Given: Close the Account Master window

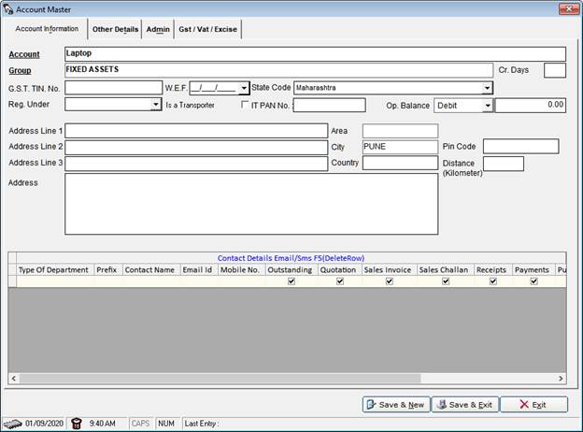Looking at the screenshot, I should point(568,8).
